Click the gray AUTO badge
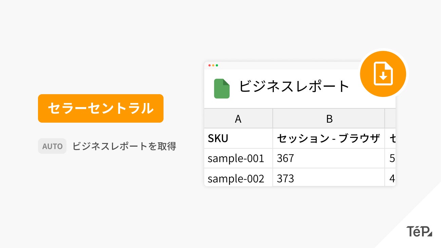The image size is (441, 248). point(52,146)
